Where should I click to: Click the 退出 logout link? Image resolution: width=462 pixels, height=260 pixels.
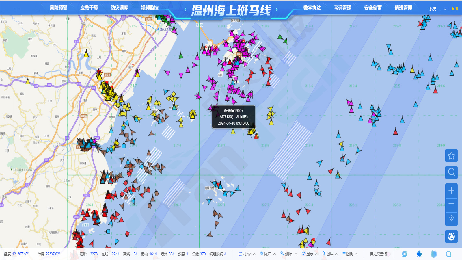[454, 9]
